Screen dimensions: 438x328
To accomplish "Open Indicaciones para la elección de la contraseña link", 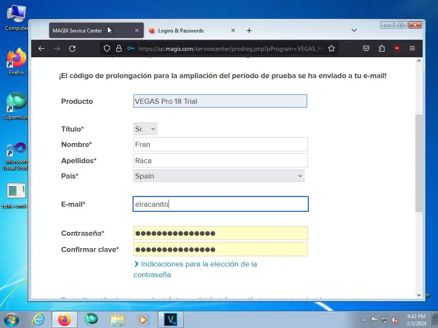I will coord(195,269).
